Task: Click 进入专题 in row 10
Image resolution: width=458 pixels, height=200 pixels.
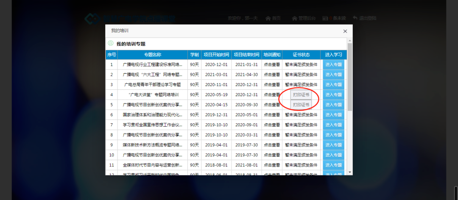Action: (334, 155)
